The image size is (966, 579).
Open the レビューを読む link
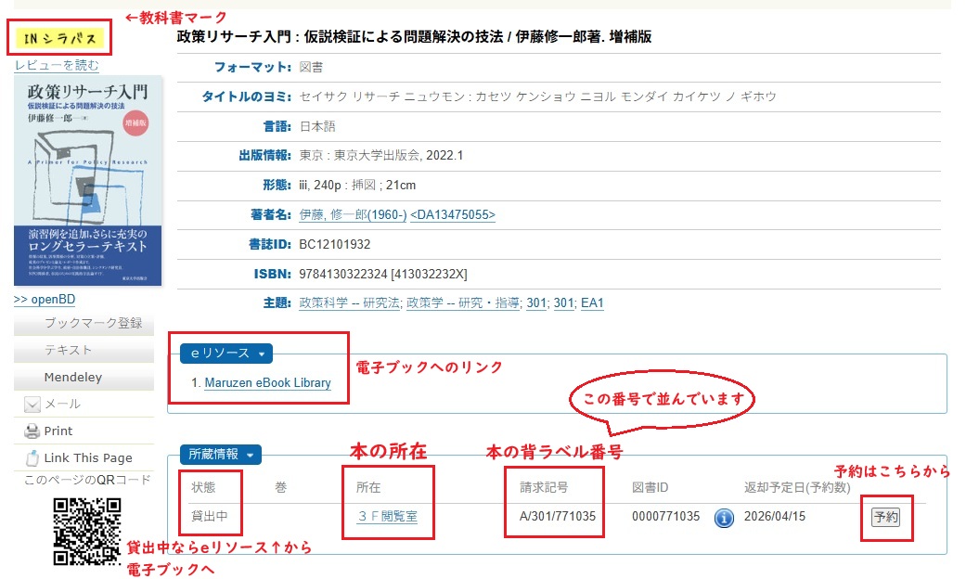click(57, 66)
